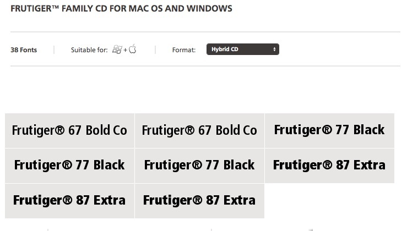Click the up-down arrows on Format selector
The width and height of the screenshot is (407, 231).
274,50
